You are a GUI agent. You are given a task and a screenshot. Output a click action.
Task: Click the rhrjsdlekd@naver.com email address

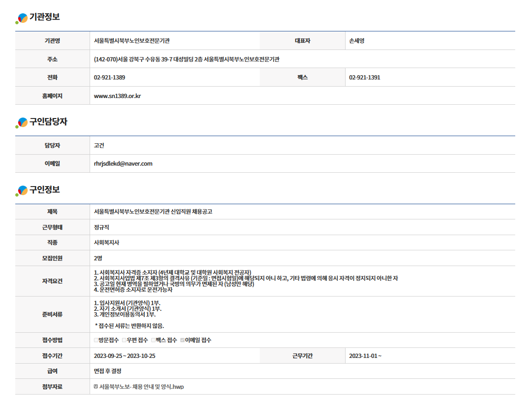123,163
